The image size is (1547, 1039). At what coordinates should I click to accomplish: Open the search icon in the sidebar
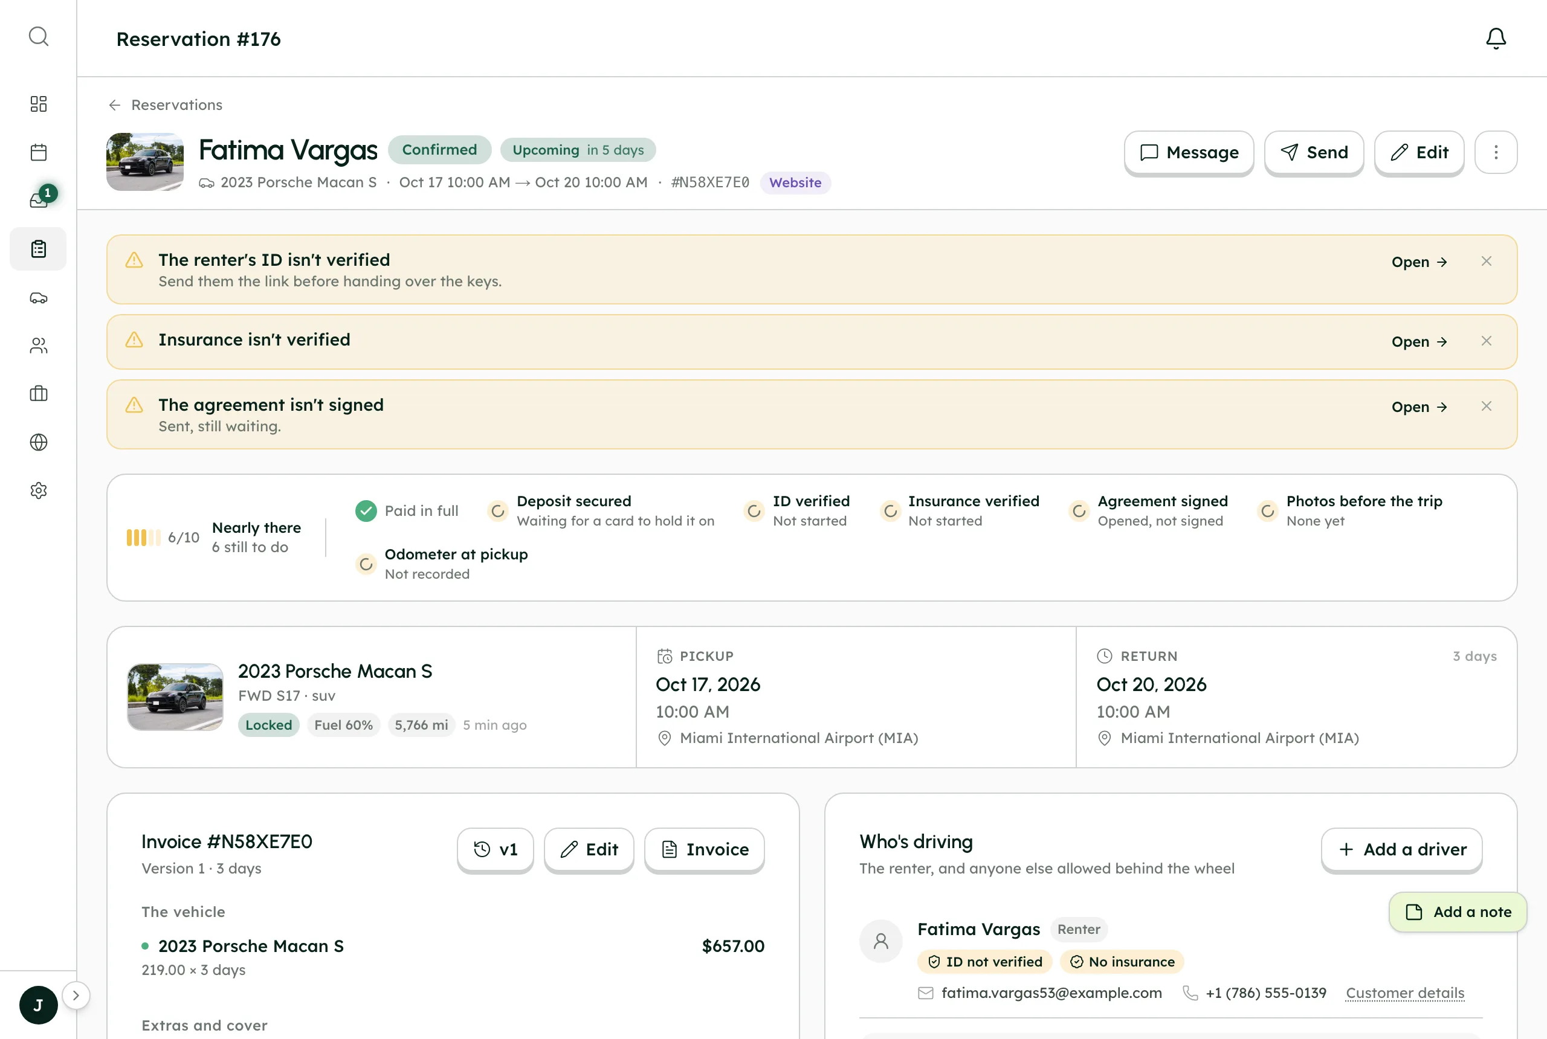point(39,36)
